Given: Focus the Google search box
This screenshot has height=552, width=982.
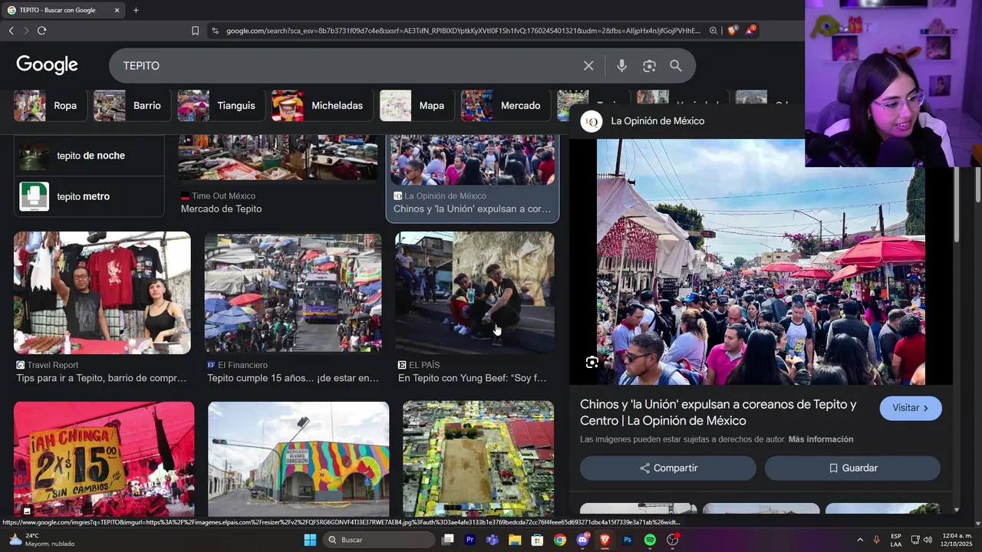Looking at the screenshot, I should [349, 66].
